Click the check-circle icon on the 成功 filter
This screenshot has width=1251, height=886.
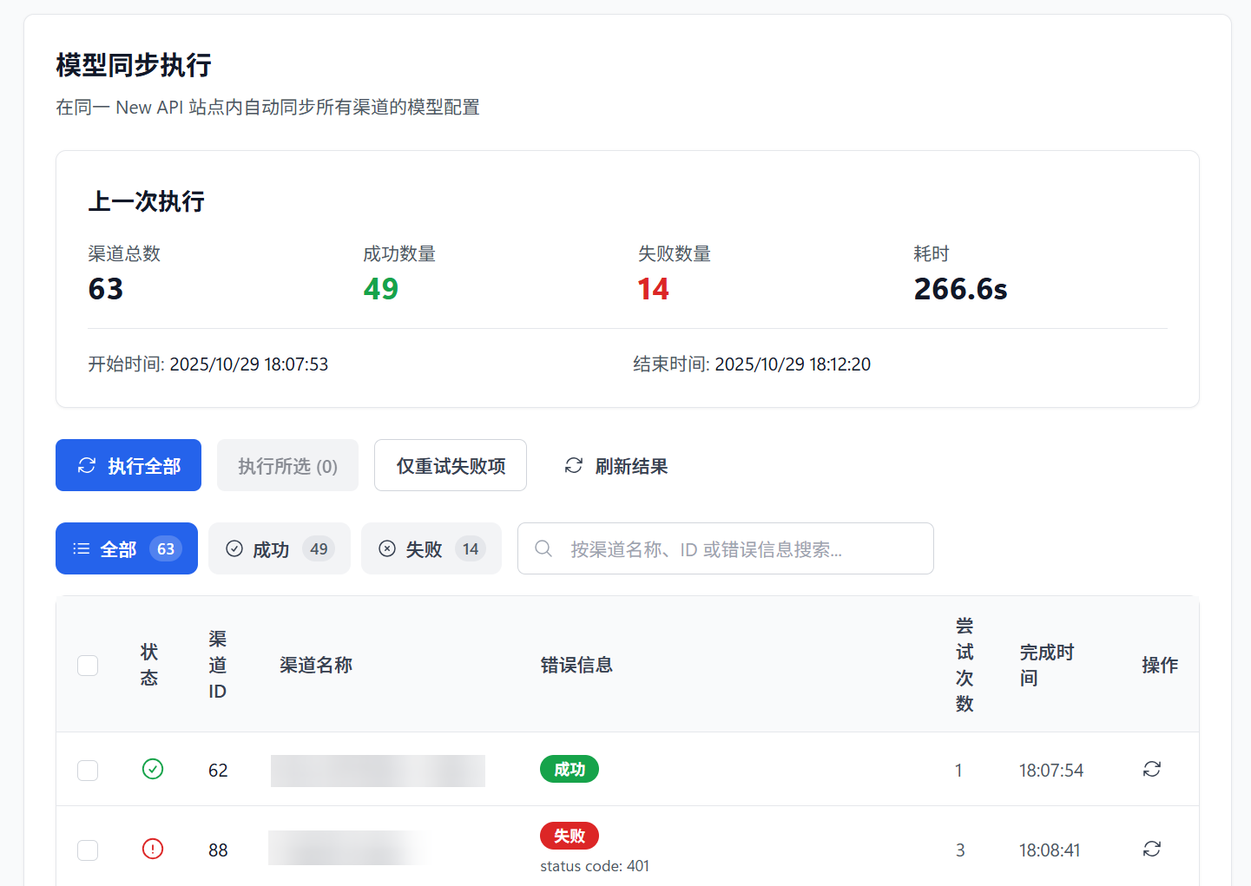(x=234, y=548)
